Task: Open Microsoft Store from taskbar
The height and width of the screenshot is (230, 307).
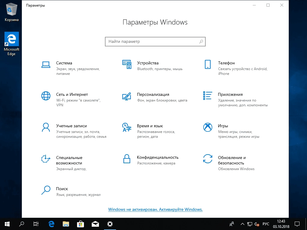Action: click(x=80, y=224)
